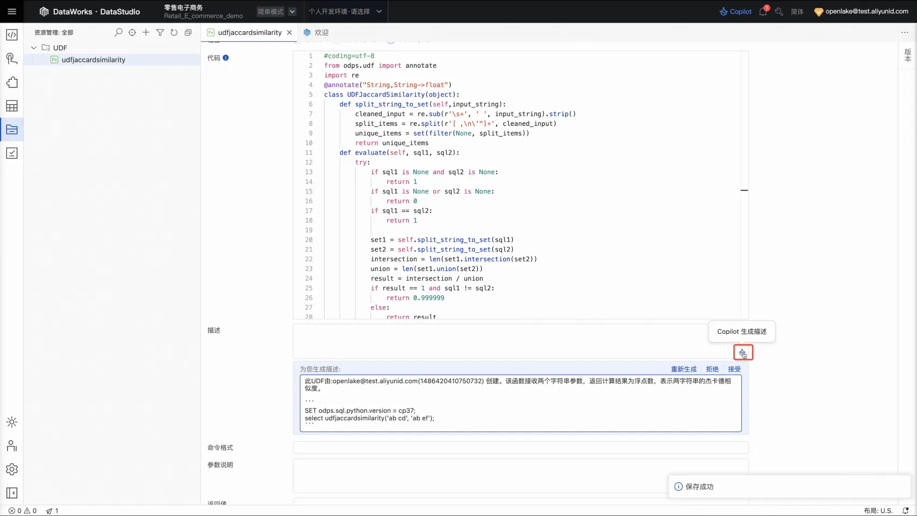Click the Copilot generate description icon
This screenshot has width=917, height=516.
pyautogui.click(x=743, y=353)
